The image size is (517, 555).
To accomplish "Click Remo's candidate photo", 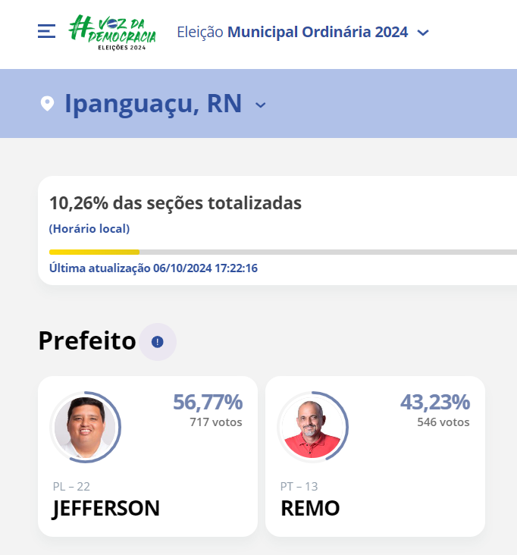I will [x=313, y=427].
